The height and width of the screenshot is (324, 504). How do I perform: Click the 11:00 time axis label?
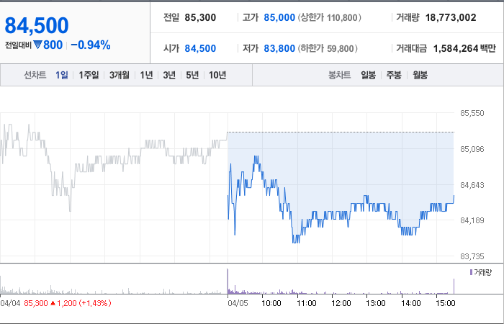(x=306, y=303)
